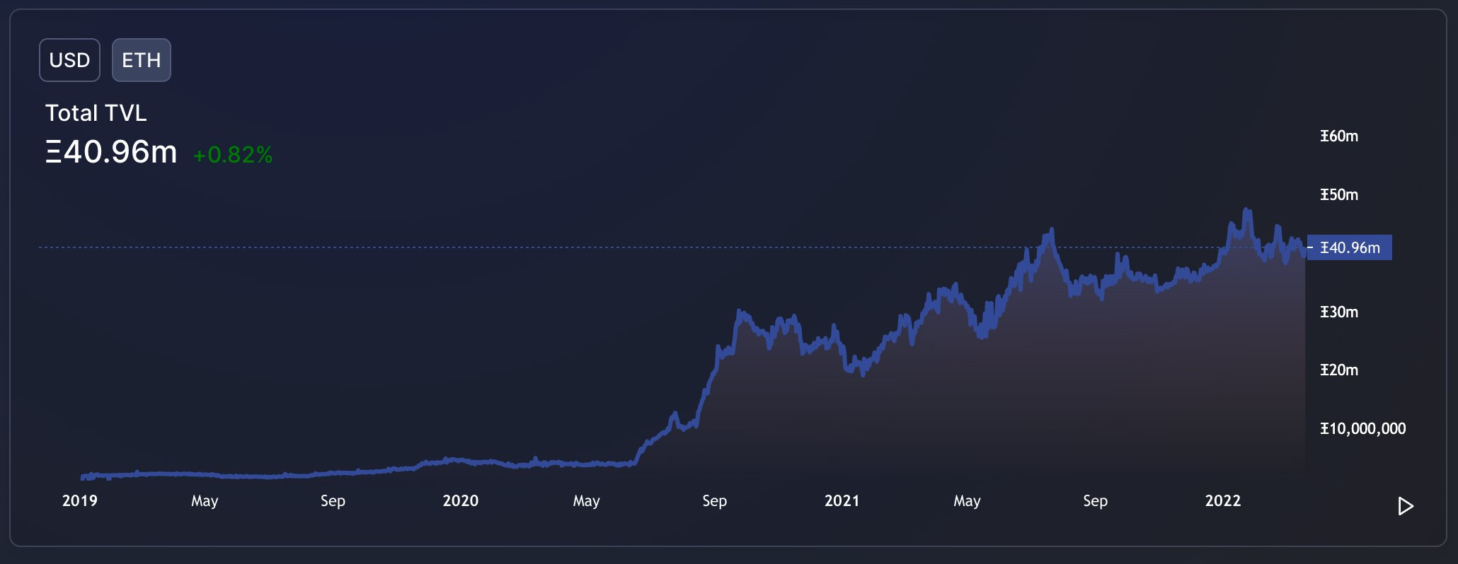Click the Sep label before 2022

pyautogui.click(x=1095, y=501)
